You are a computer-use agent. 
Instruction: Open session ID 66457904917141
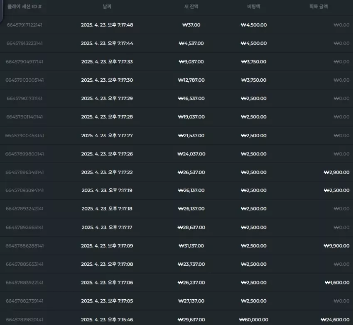coord(25,62)
